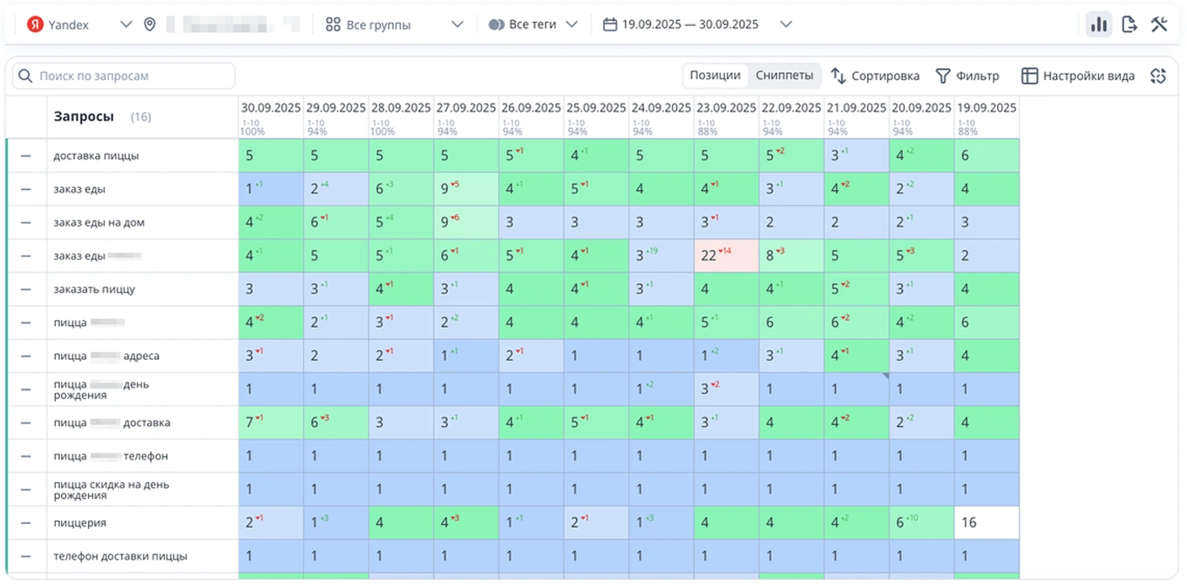Click the dashed refresh icon next to Настройки вида
The width and height of the screenshot is (1187, 584).
(x=1158, y=76)
